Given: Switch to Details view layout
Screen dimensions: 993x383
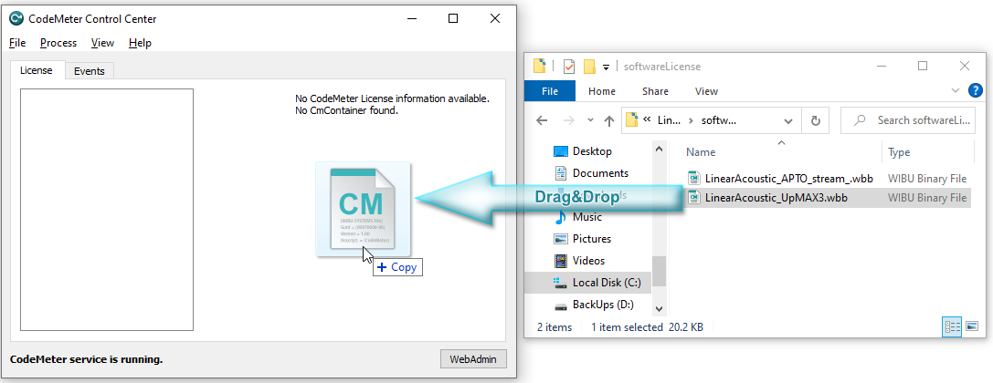Looking at the screenshot, I should (952, 326).
